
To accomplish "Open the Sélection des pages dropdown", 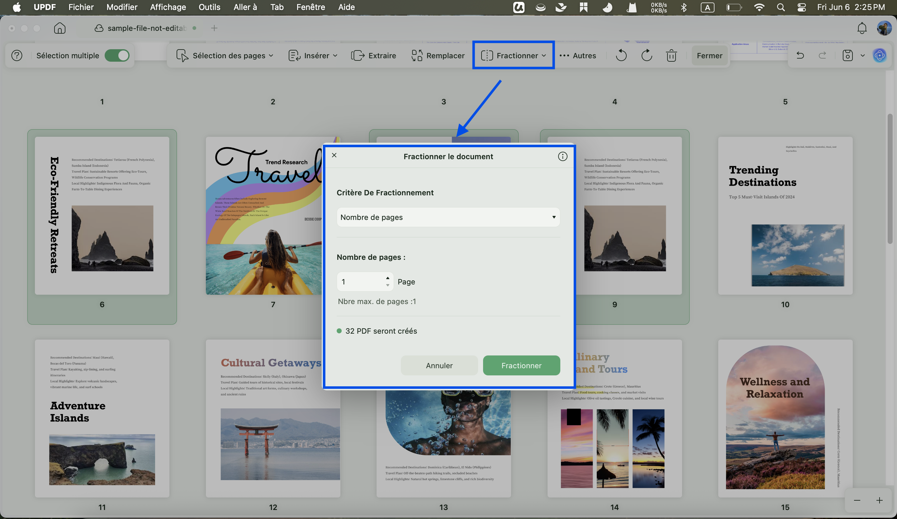I will (225, 55).
